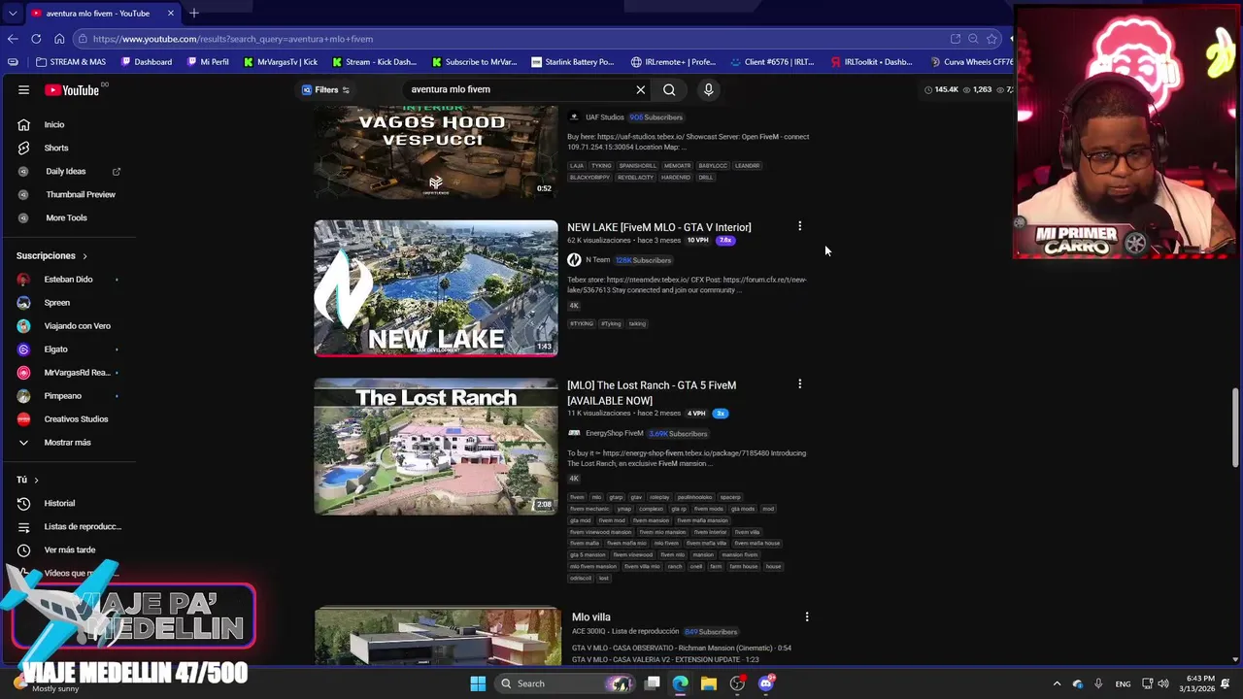Image resolution: width=1243 pixels, height=699 pixels.
Task: Open the Dashboard bookmark
Action: [147, 62]
